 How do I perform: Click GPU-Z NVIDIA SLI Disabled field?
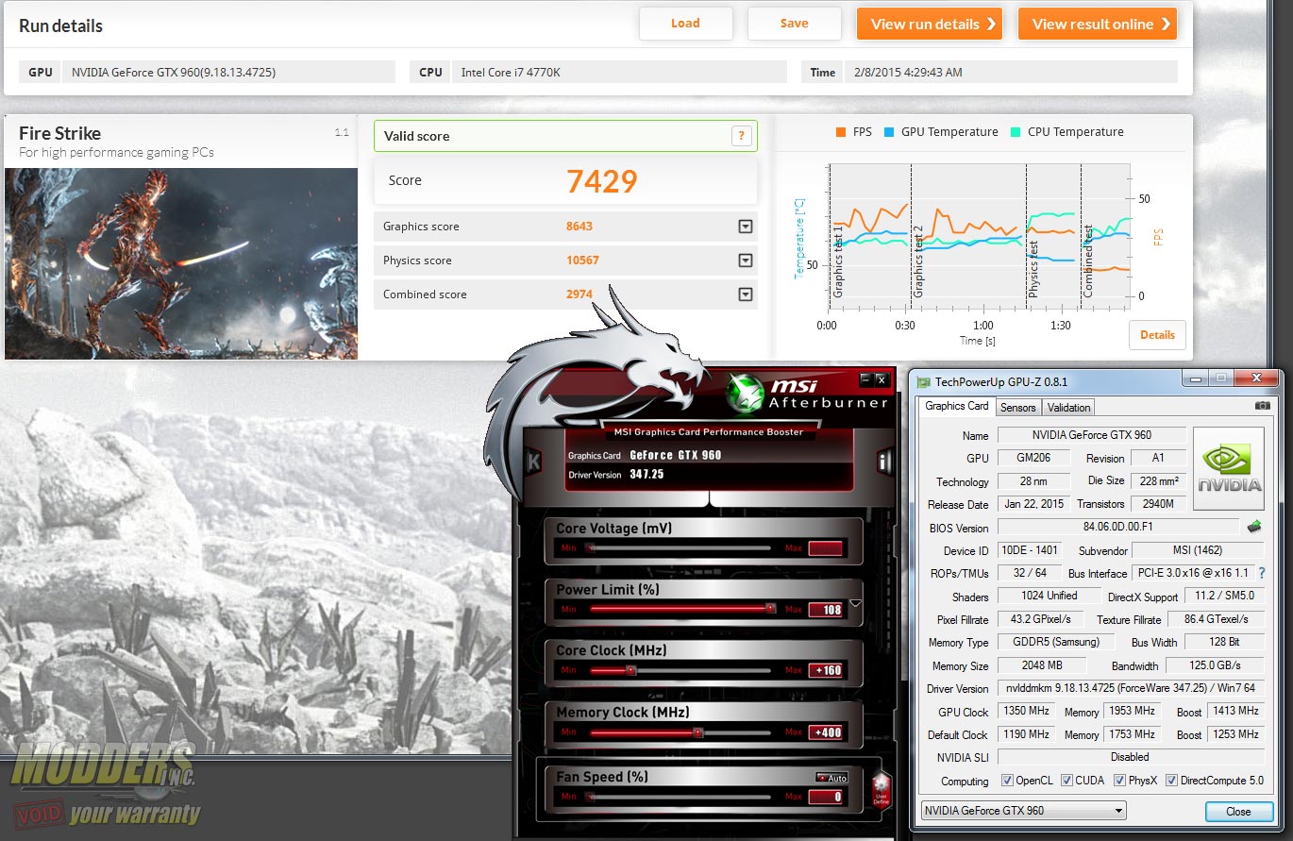[x=1130, y=757]
